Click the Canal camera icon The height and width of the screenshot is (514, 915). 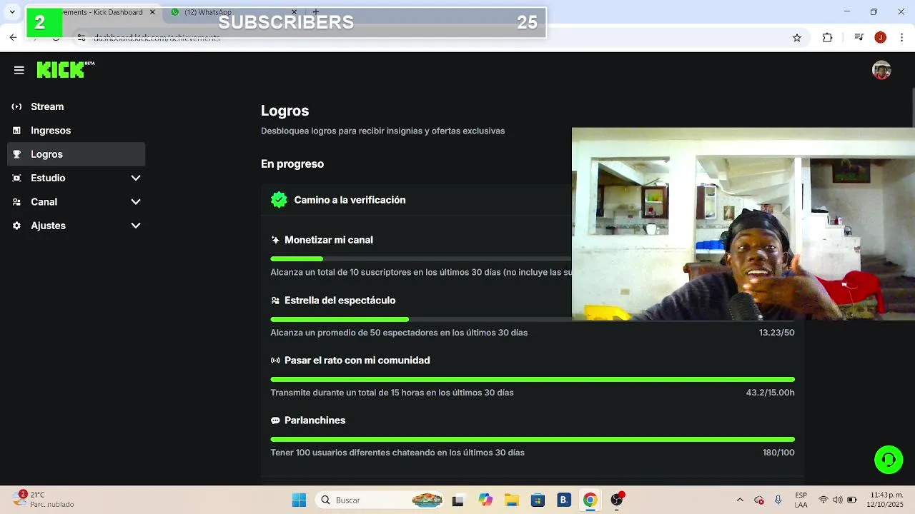click(x=16, y=202)
